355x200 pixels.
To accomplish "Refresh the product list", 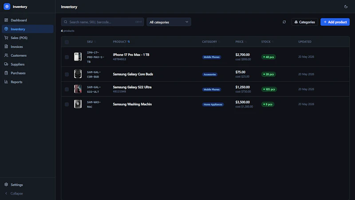I will click(x=284, y=22).
